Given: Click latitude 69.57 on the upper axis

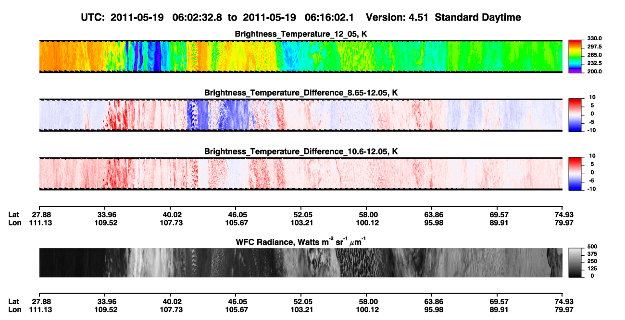Looking at the screenshot, I should point(499,214).
